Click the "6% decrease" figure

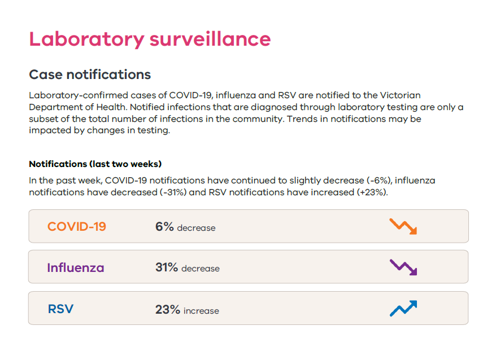pos(185,227)
